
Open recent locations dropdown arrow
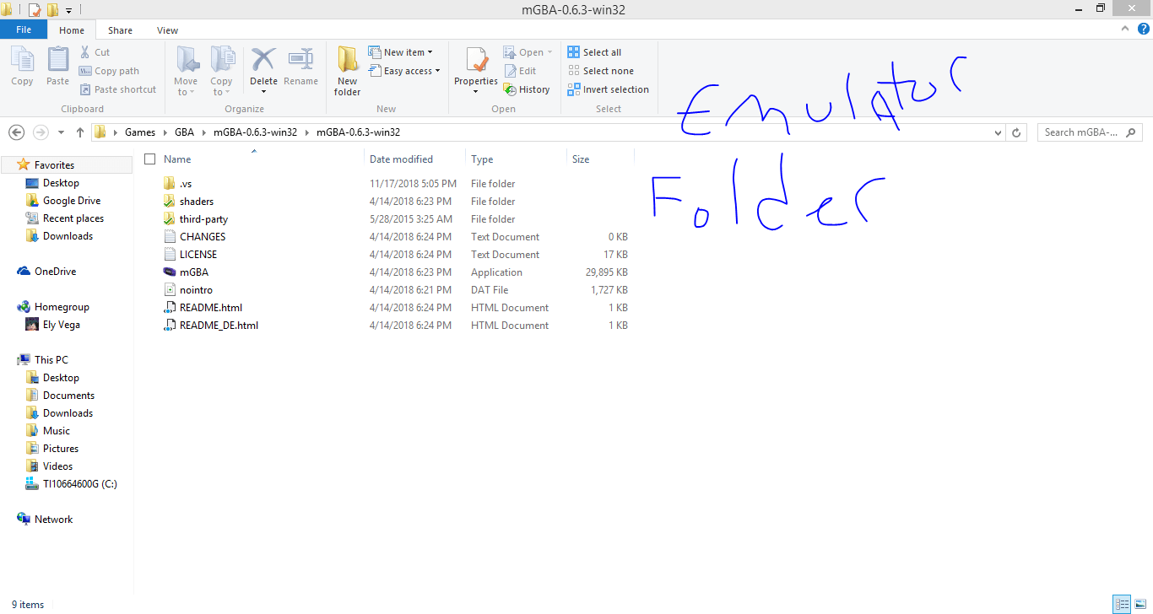pyautogui.click(x=61, y=132)
